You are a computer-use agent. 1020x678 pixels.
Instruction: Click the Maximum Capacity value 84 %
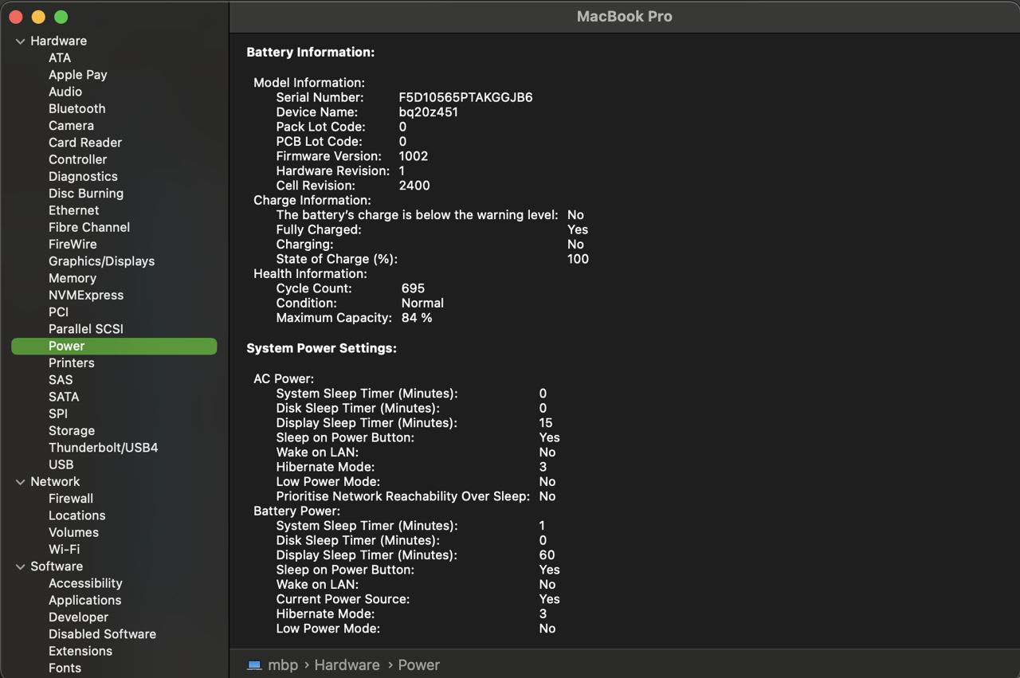point(417,318)
